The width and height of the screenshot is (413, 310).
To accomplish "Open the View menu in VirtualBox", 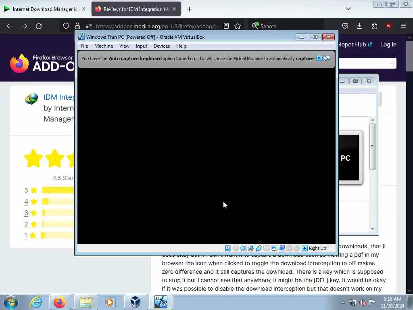I will 124,46.
